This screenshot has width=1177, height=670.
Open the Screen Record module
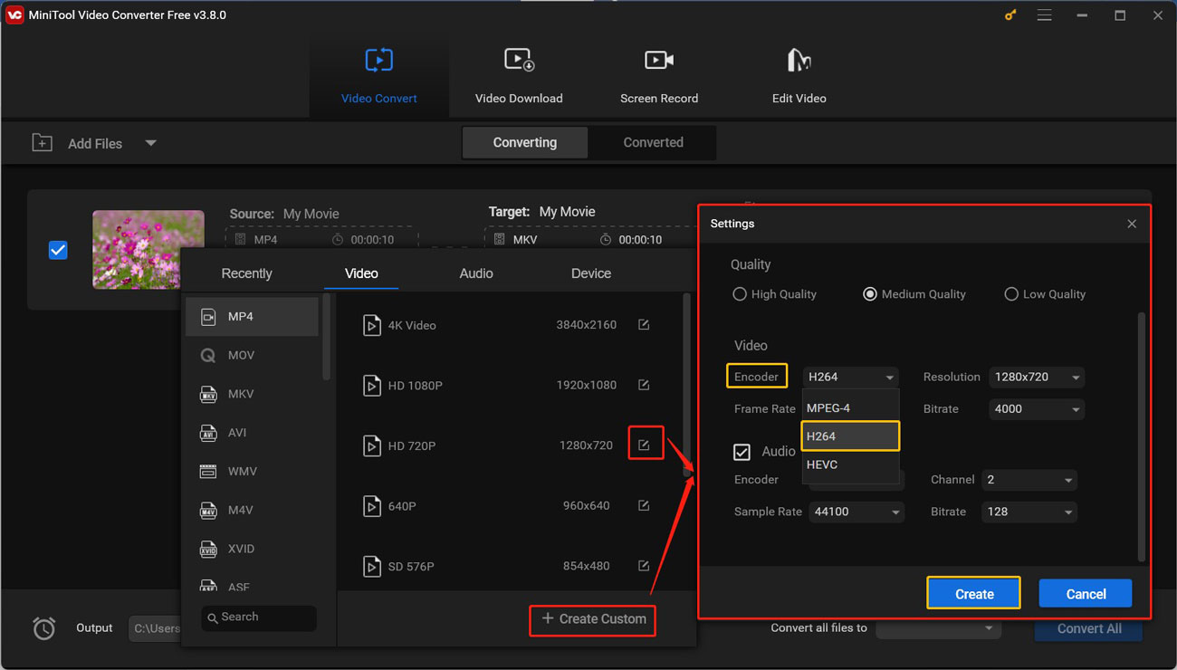click(x=659, y=76)
